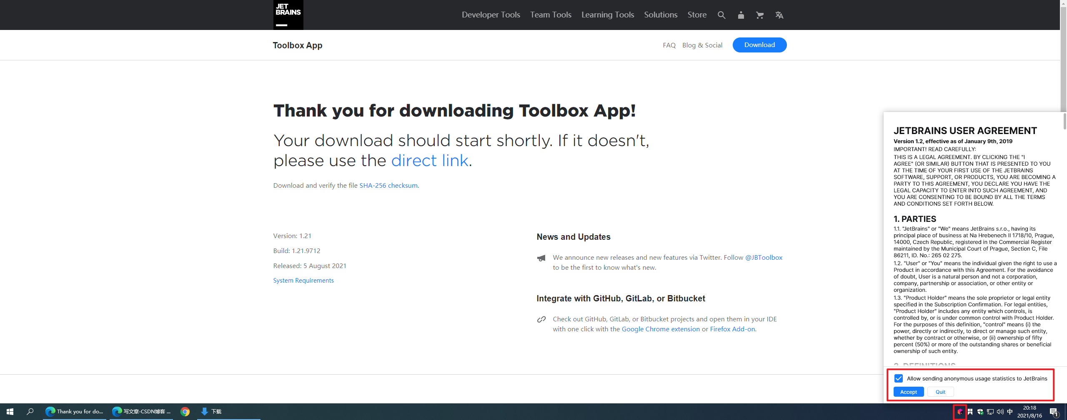Open the taskbar clock showing 20:18
Viewport: 1067px width, 420px height.
point(1029,412)
